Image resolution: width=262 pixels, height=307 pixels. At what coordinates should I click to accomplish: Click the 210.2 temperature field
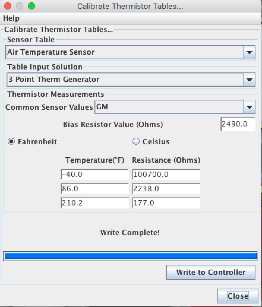pos(95,203)
